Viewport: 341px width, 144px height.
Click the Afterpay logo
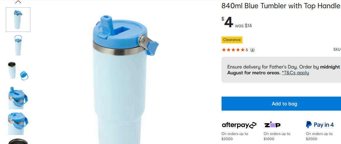(239, 125)
